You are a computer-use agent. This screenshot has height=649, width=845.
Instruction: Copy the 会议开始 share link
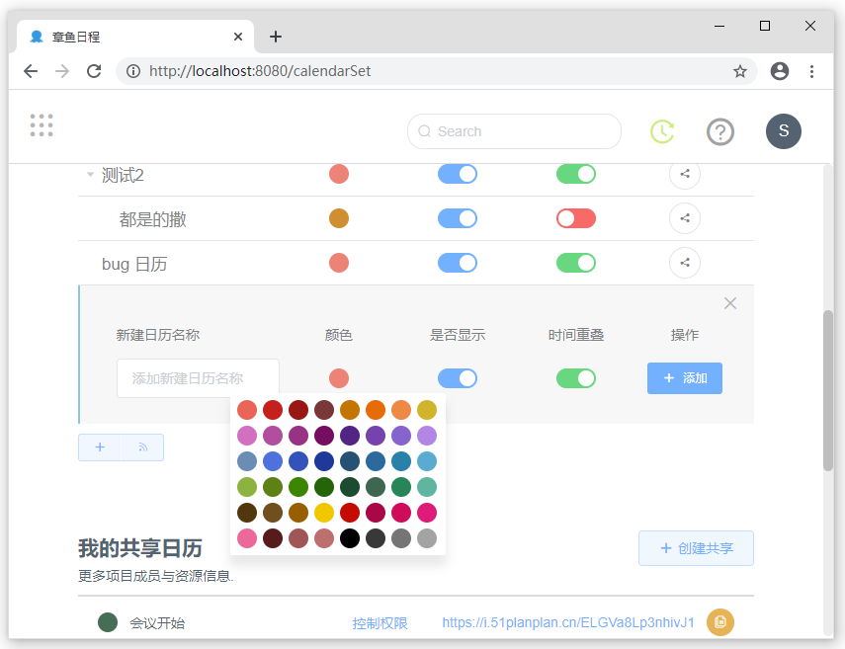[719, 622]
